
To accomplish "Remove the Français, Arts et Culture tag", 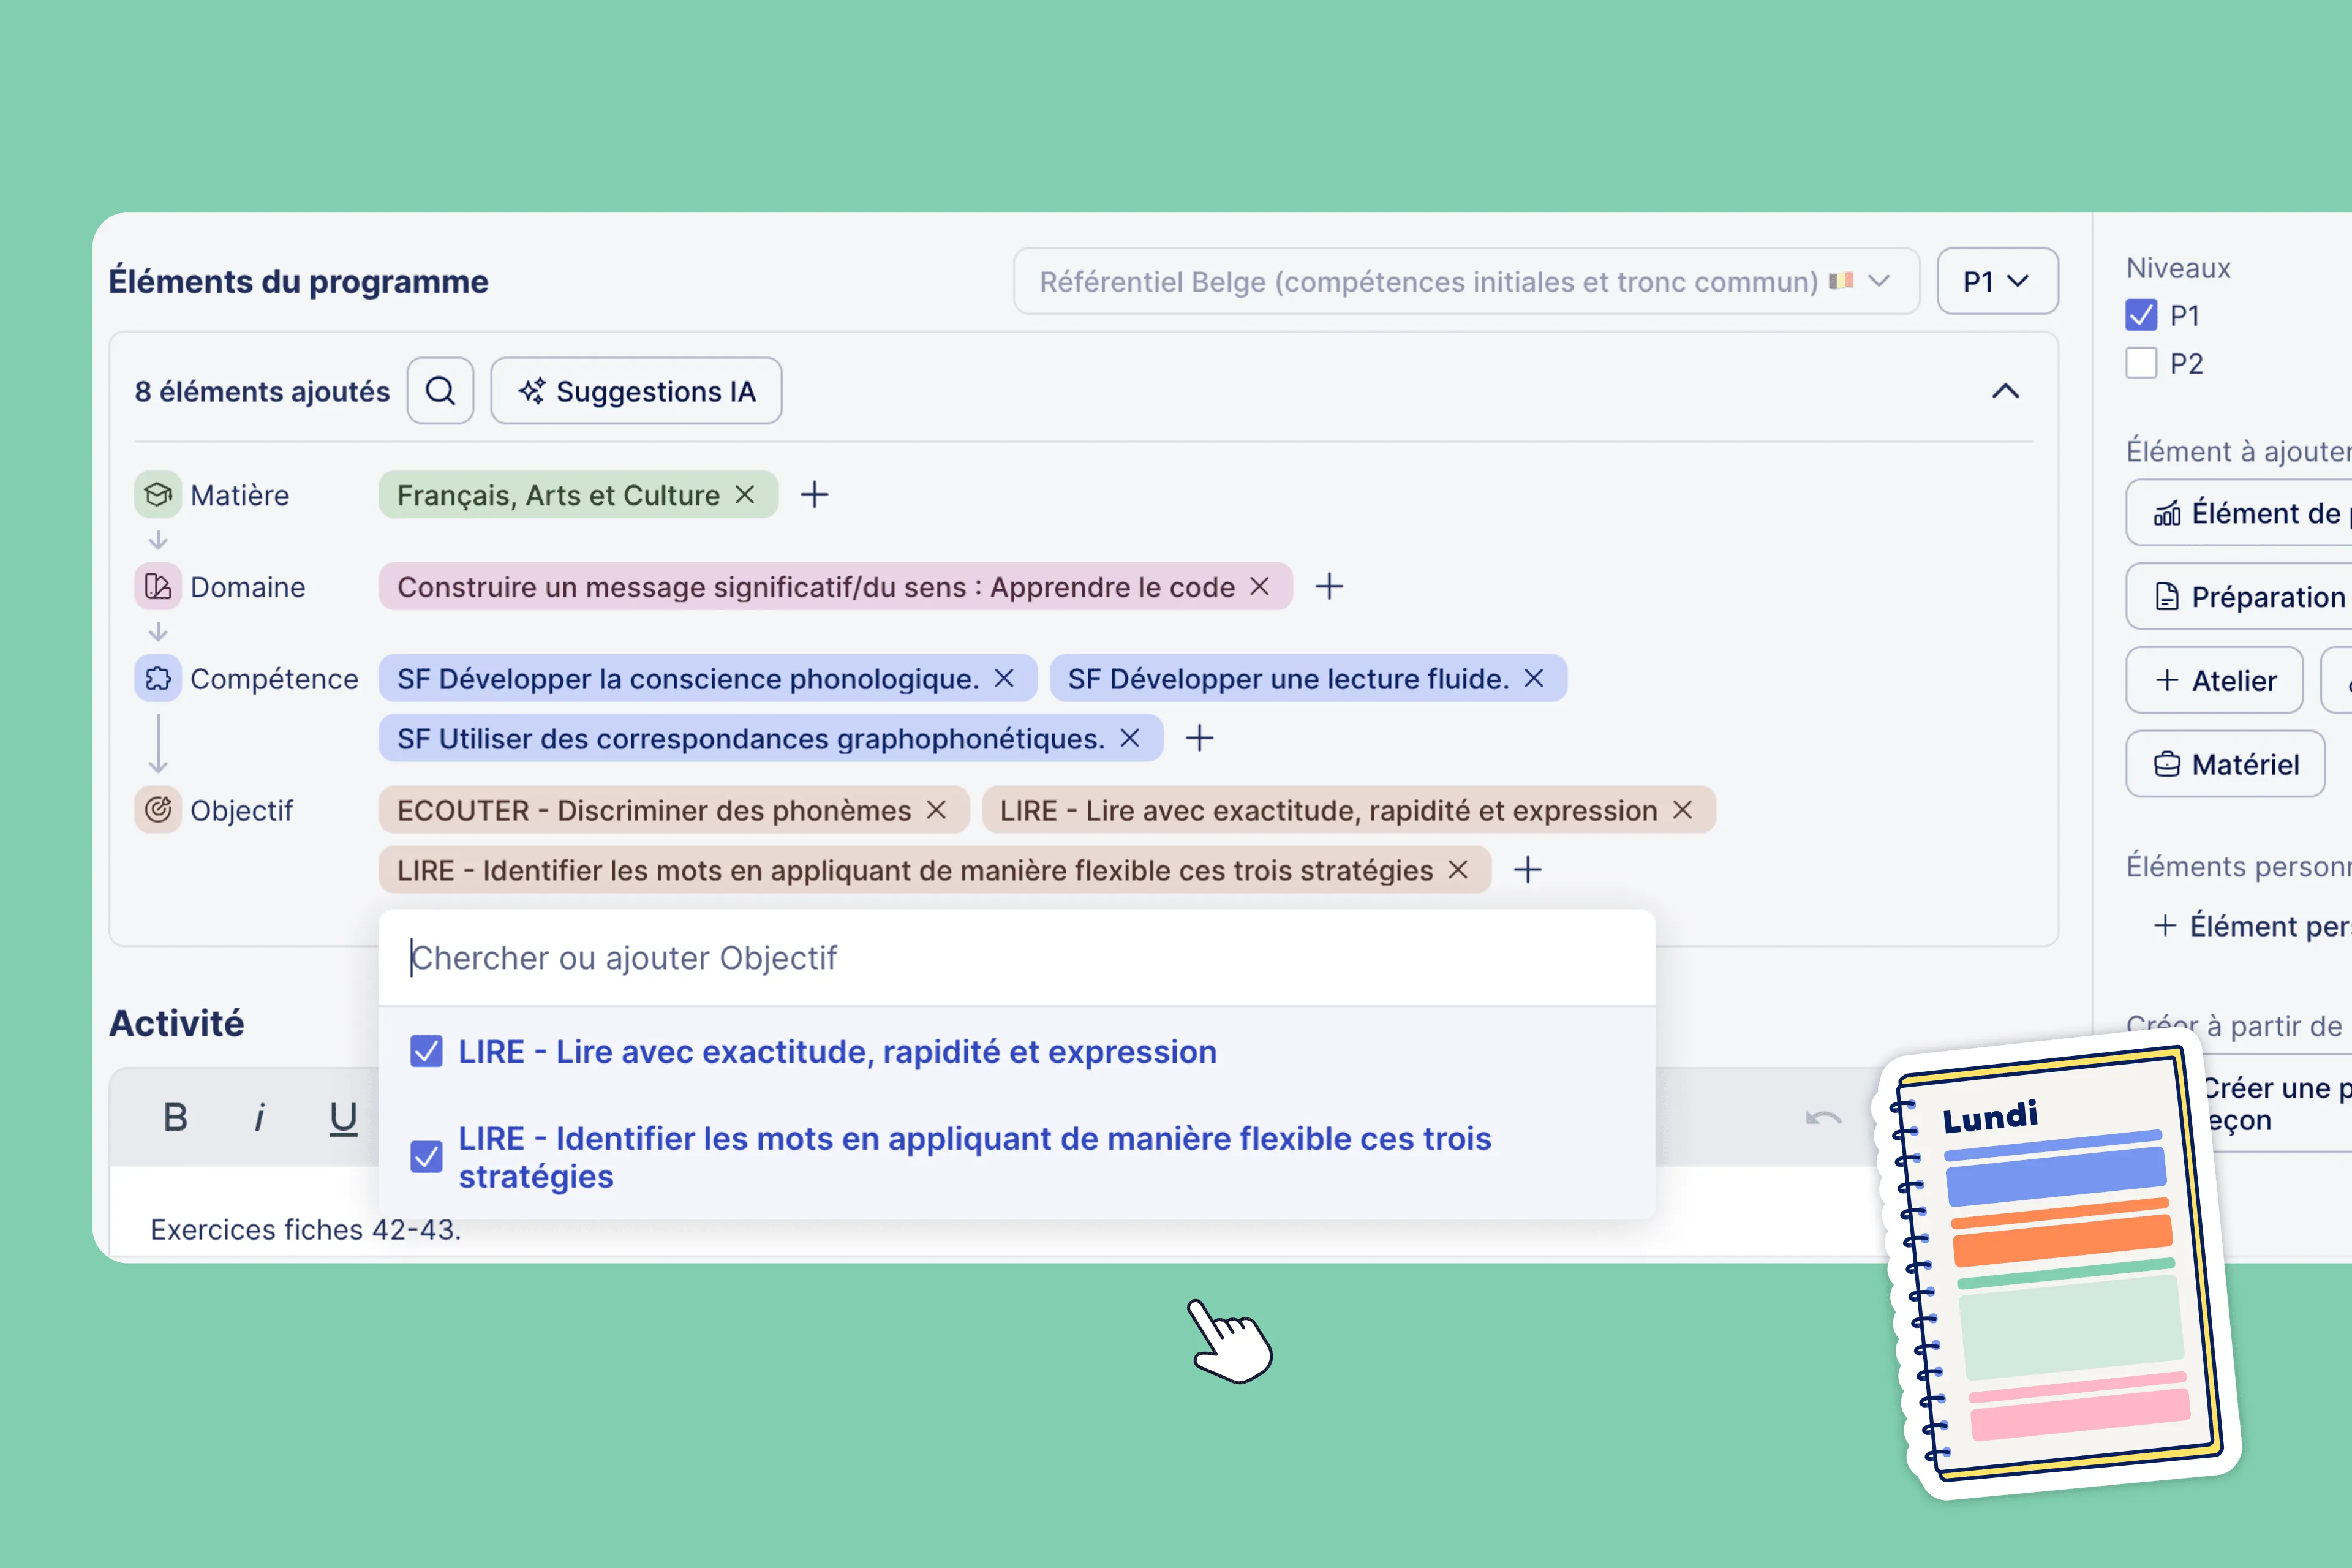I will 745,495.
